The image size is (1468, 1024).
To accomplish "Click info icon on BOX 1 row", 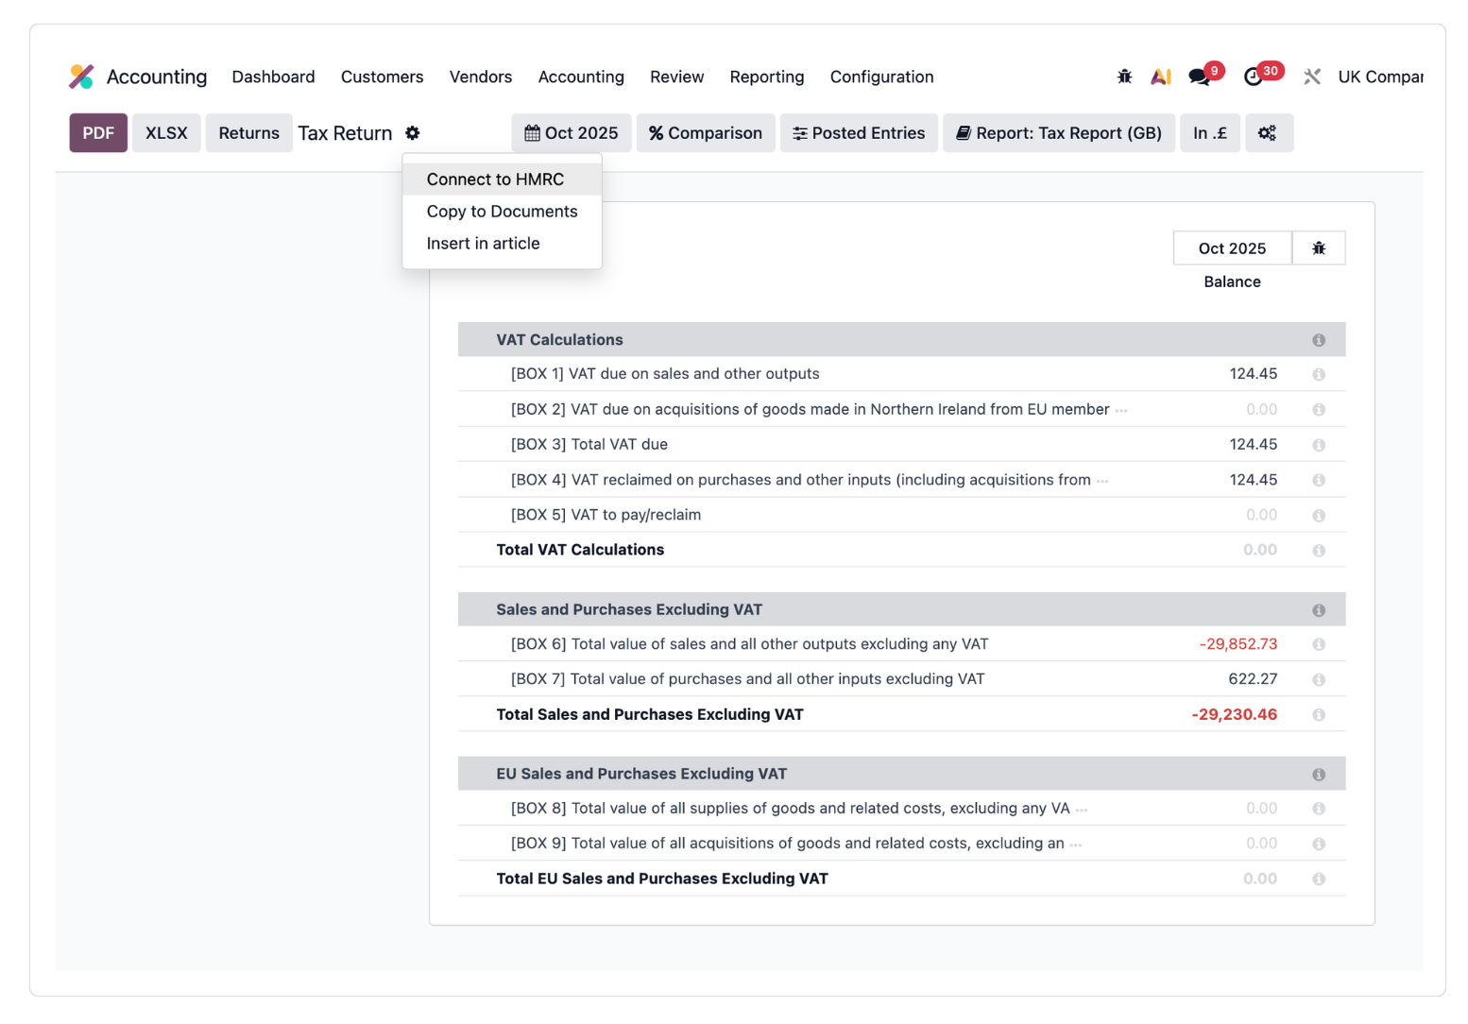I will pos(1319,375).
